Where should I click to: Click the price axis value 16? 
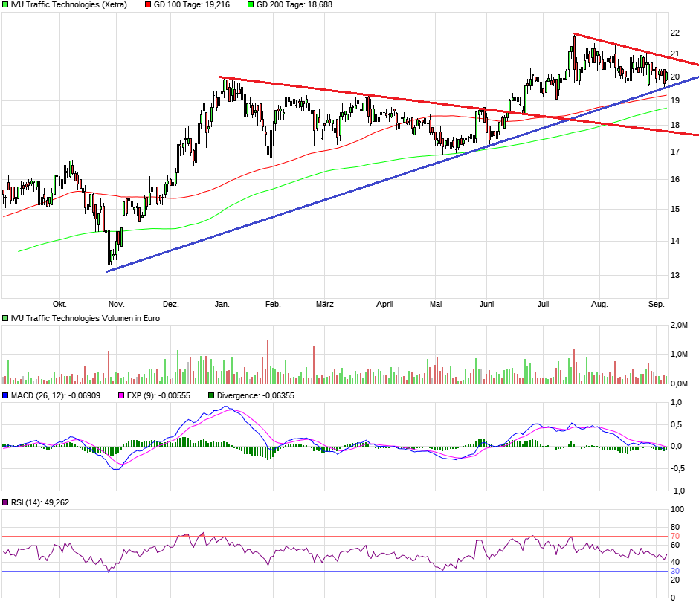tap(675, 180)
